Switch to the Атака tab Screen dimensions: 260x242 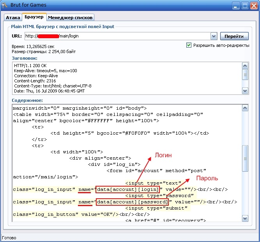point(13,18)
